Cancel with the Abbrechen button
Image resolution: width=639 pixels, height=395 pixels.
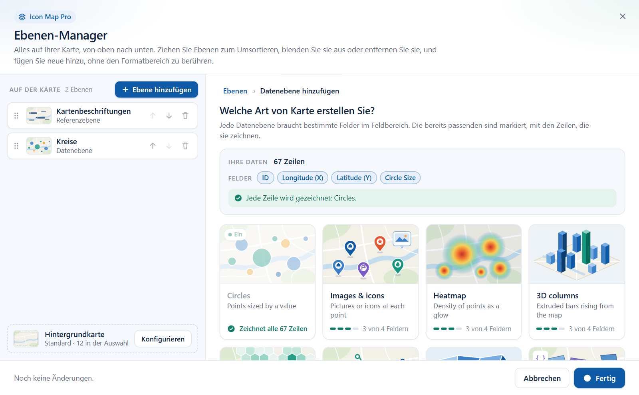(542, 378)
